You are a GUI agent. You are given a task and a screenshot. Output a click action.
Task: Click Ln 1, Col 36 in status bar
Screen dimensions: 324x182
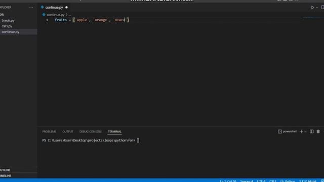coord(228,181)
